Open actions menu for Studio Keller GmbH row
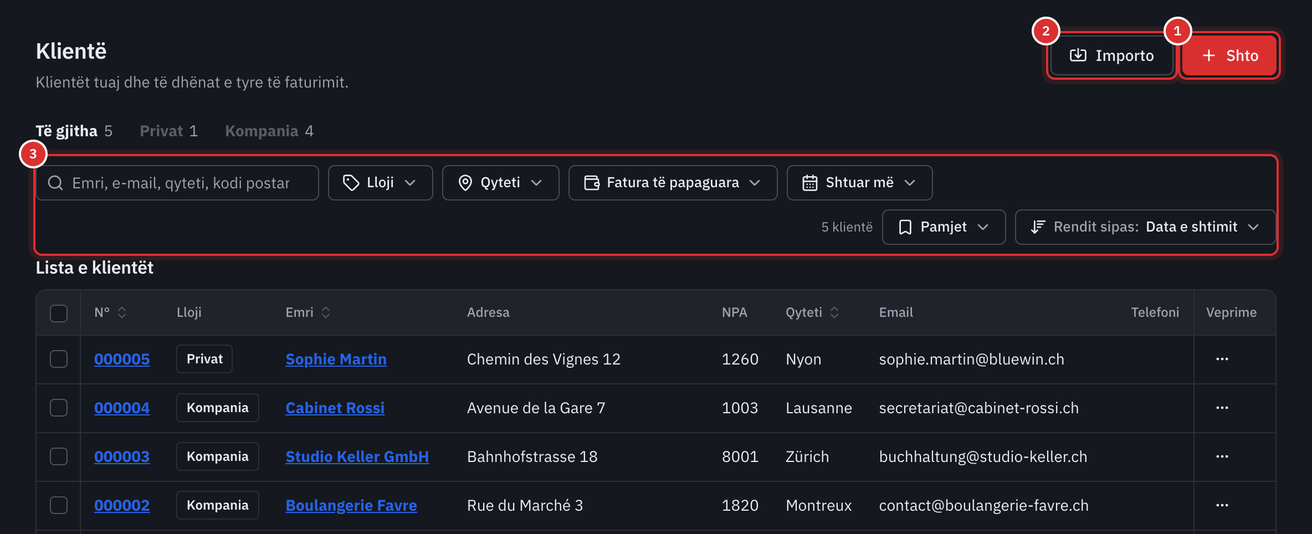 [1222, 456]
